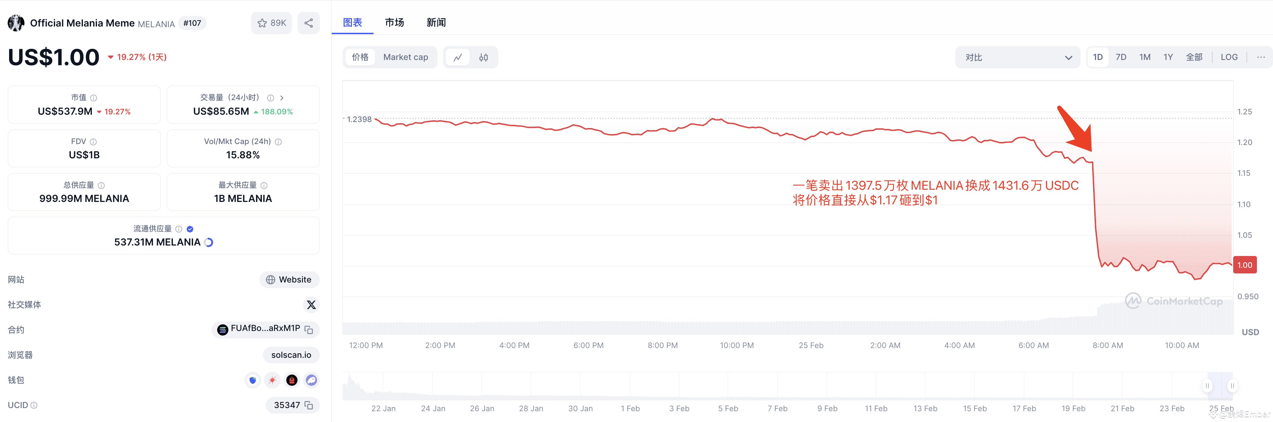Viewport: 1273px width, 422px height.
Task: Choose the candlestick chart icon
Action: (x=483, y=57)
